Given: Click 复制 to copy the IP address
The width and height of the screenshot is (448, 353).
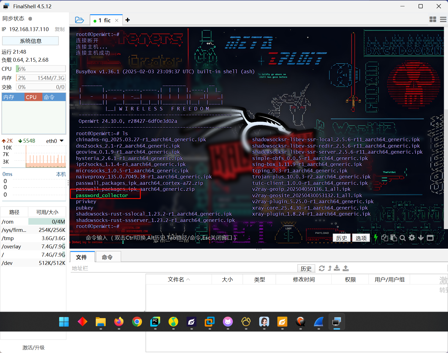Looking at the screenshot, I should click(x=59, y=29).
